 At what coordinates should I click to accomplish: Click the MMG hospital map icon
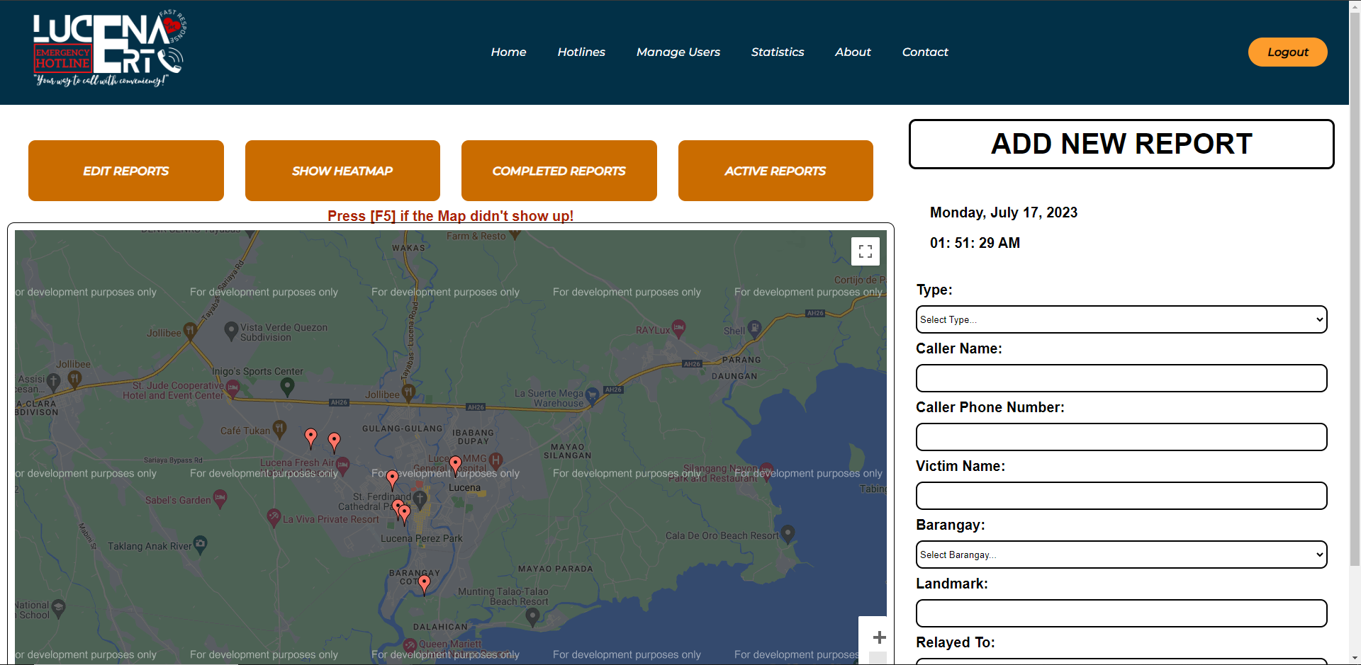pyautogui.click(x=496, y=460)
